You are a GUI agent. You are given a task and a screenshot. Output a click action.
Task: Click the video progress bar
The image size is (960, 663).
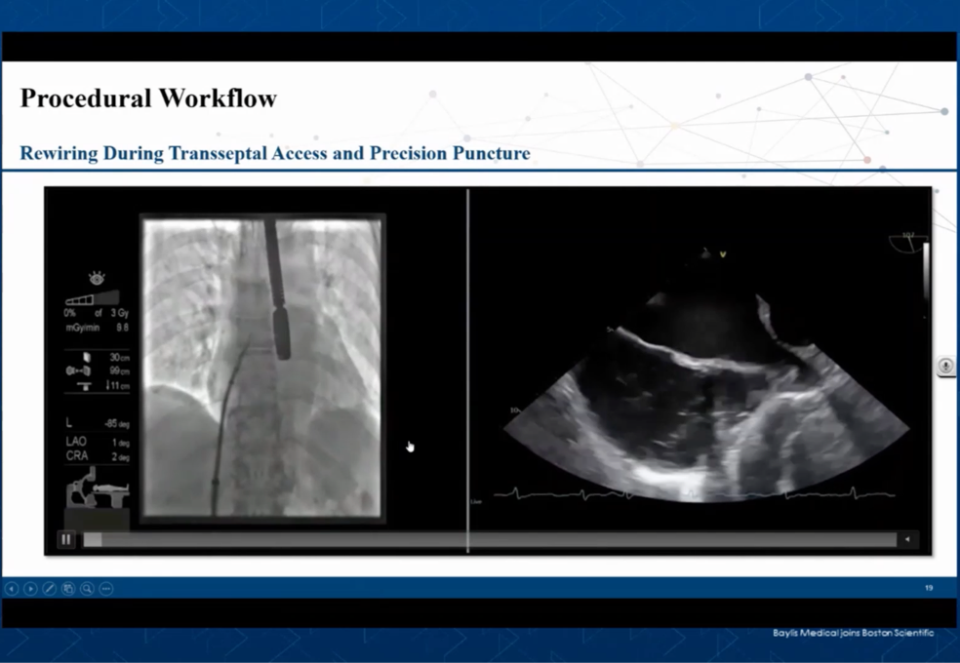[x=488, y=539]
